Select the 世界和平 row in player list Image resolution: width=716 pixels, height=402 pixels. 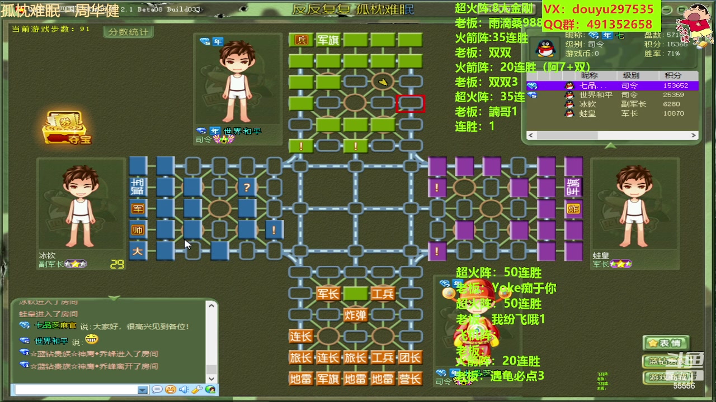(612, 95)
